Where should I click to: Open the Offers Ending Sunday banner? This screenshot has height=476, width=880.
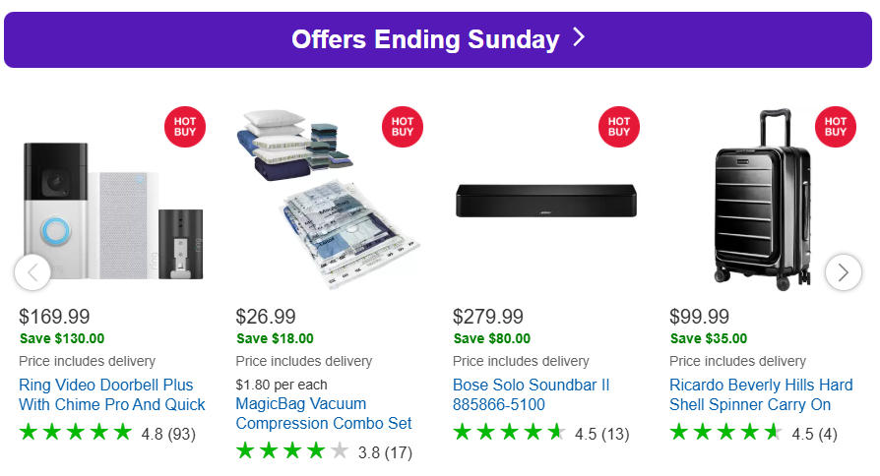[425, 39]
